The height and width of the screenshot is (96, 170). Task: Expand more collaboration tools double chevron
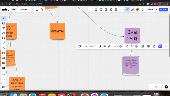pos(121,10)
